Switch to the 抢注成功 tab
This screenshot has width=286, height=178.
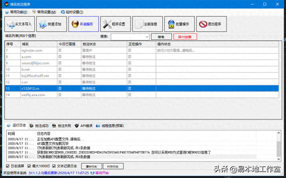(x=39, y=126)
